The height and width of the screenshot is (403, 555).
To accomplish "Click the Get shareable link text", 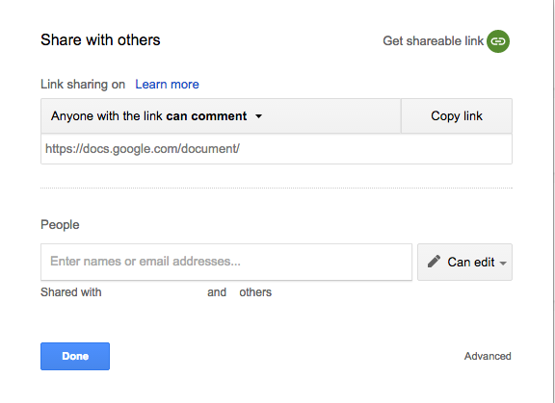I will pyautogui.click(x=433, y=41).
